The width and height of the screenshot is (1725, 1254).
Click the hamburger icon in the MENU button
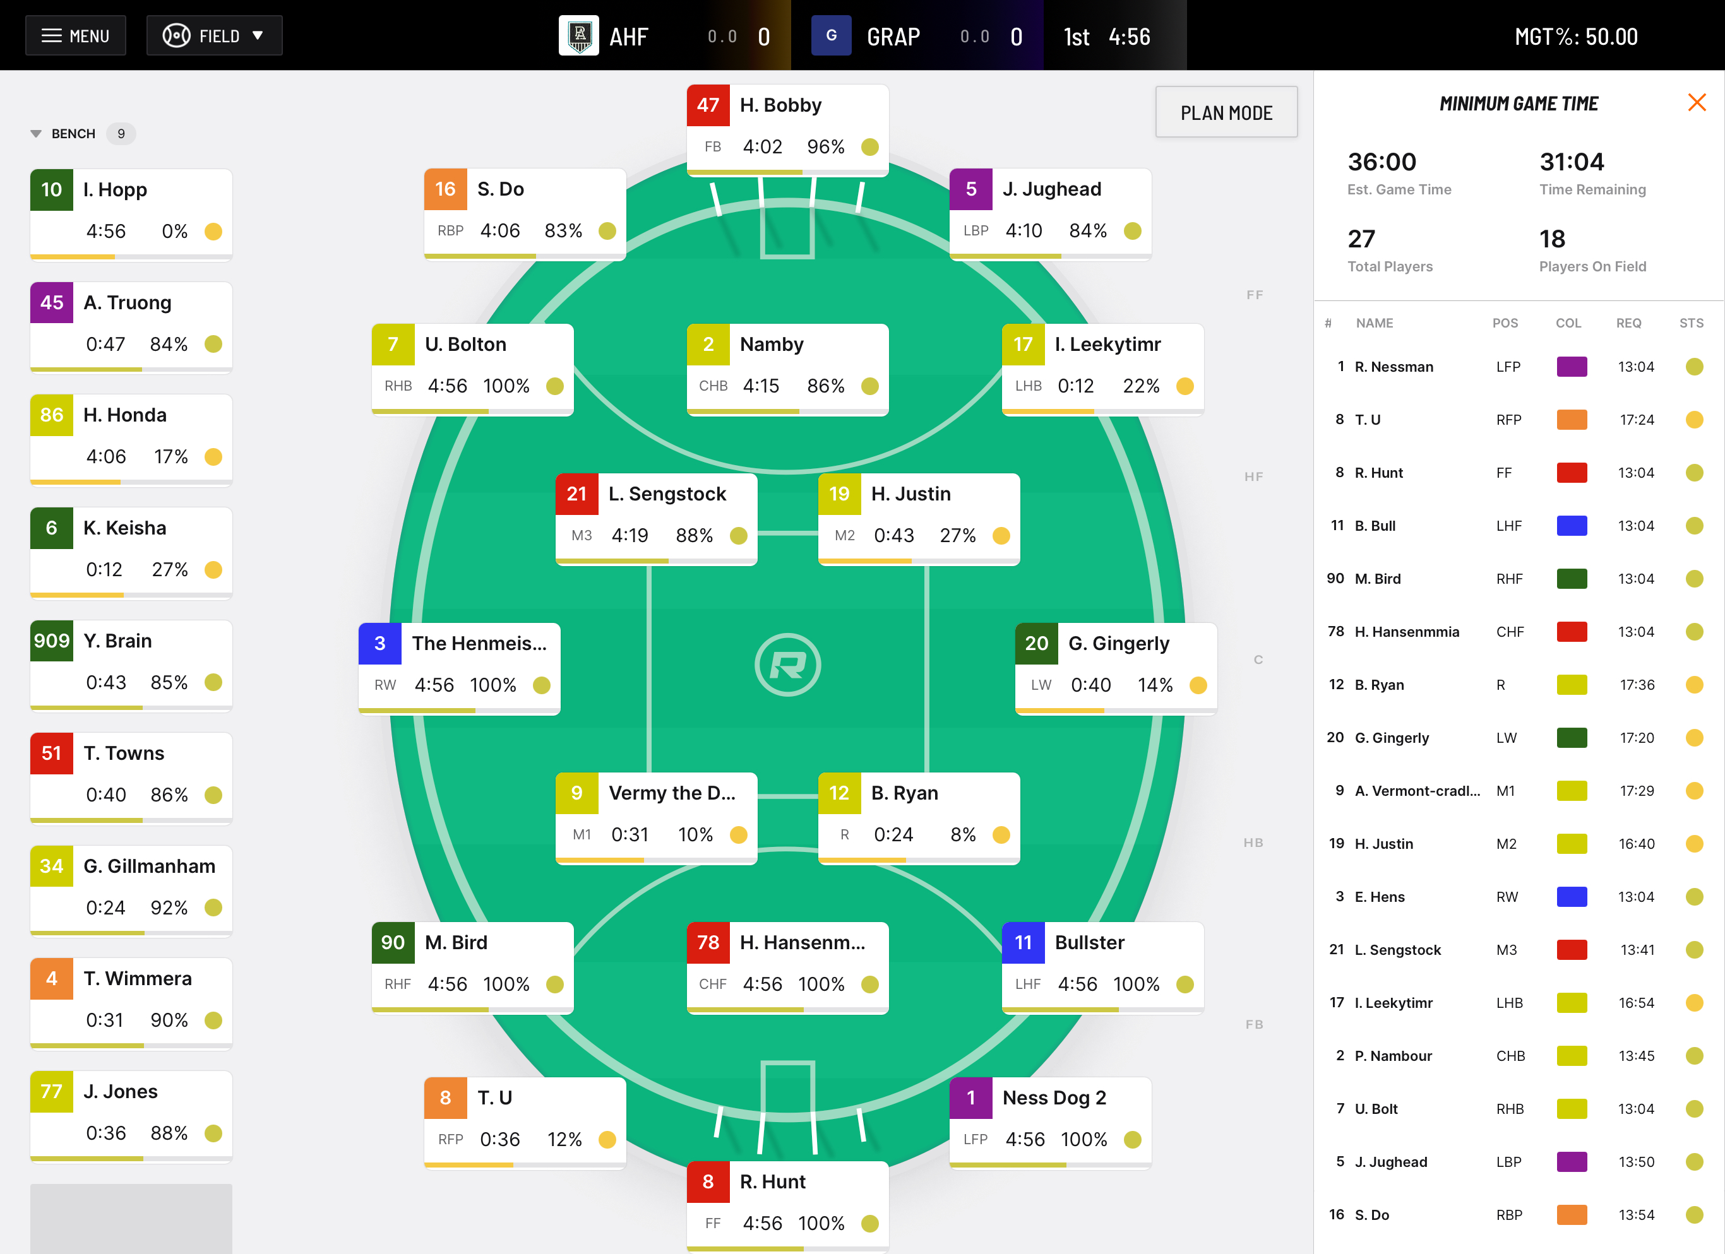tap(52, 35)
